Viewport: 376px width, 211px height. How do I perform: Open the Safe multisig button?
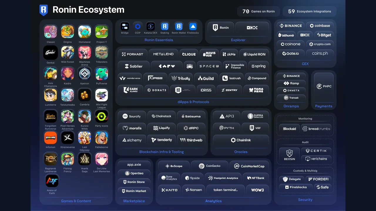pos(323,187)
